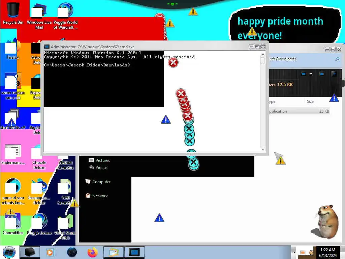This screenshot has height=259, width=345.
Task: Sort by the Size column header
Action: click(310, 101)
